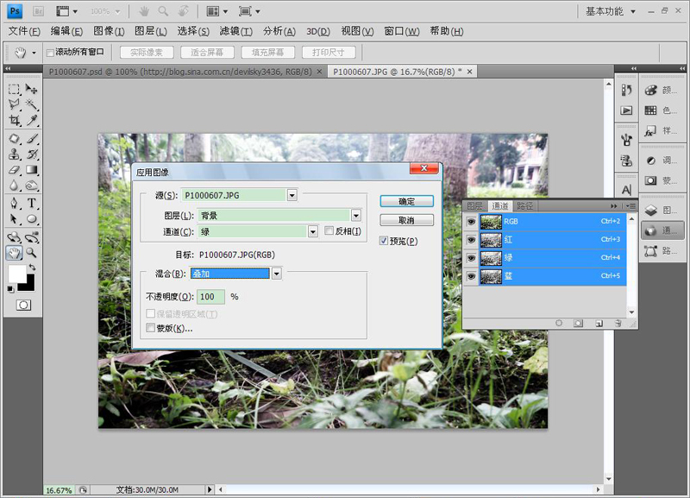
Task: Click the foreground color swatch
Action: (16, 274)
